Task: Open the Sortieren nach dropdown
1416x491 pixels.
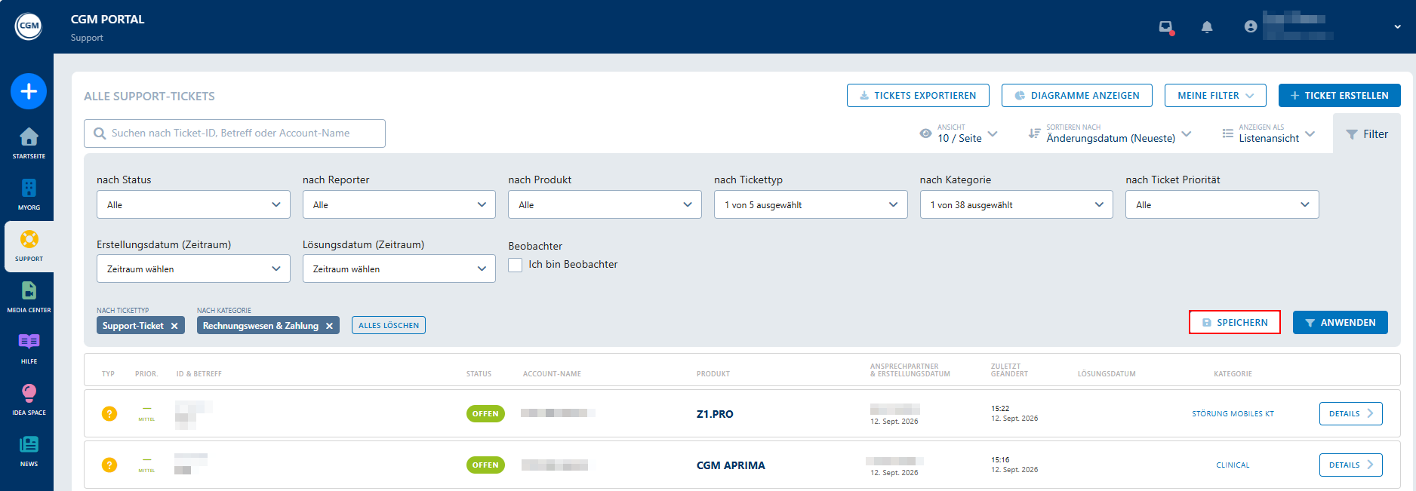Action: point(1110,133)
